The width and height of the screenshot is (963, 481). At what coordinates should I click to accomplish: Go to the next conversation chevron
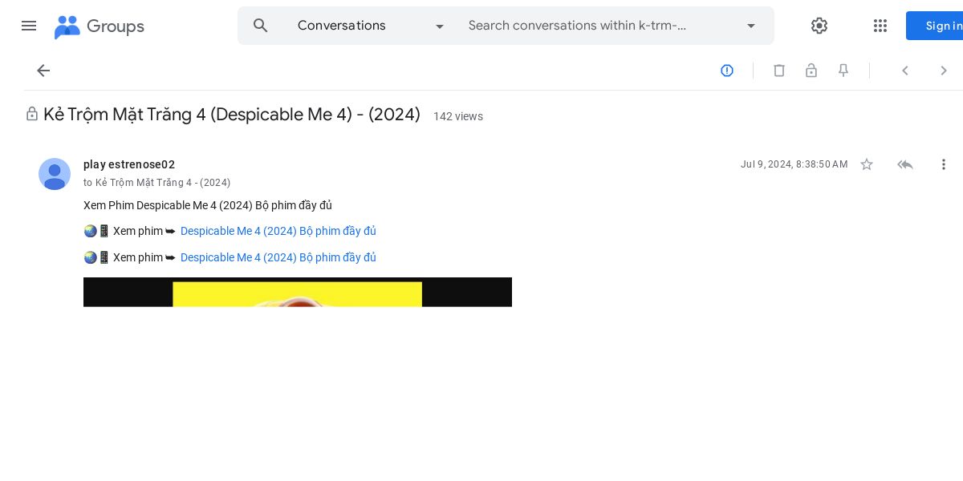944,71
